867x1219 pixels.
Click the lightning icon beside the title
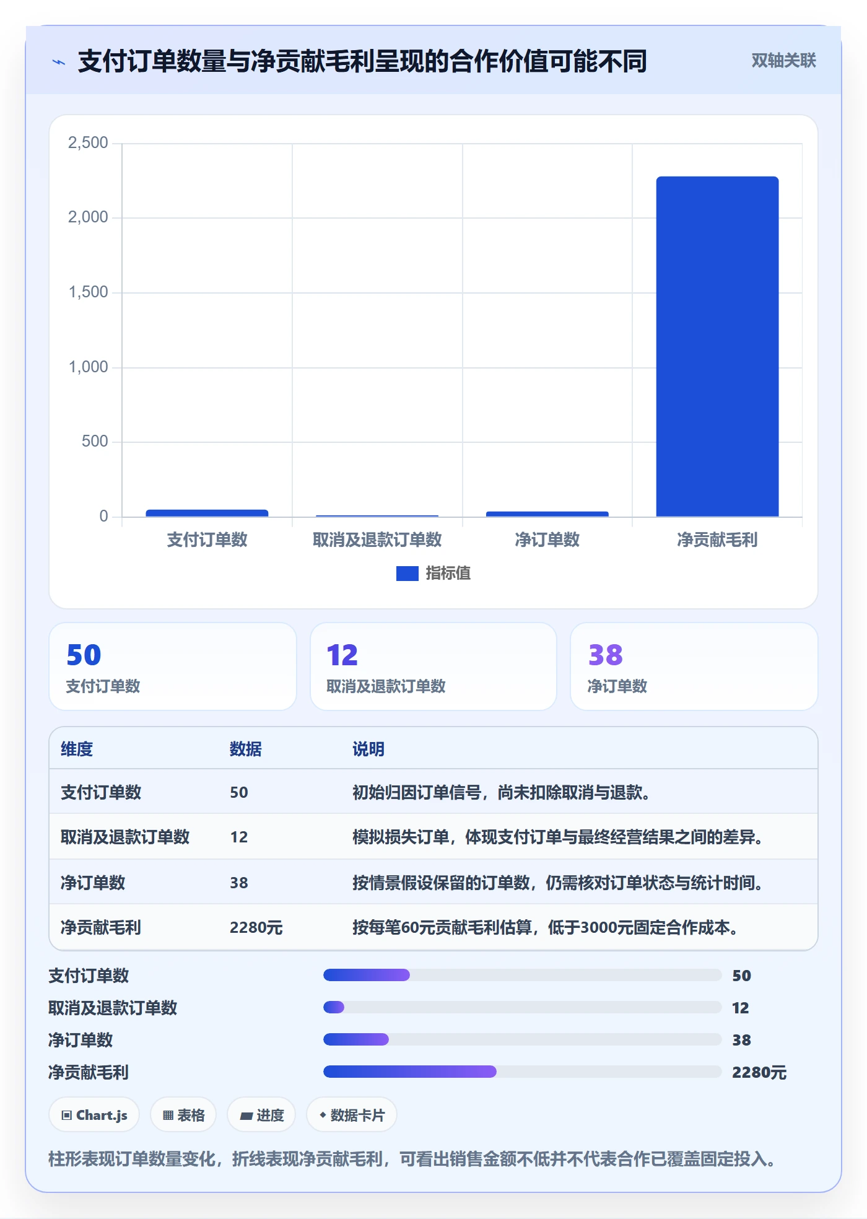[x=59, y=62]
